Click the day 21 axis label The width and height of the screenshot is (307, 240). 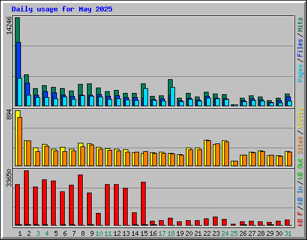point(198,233)
